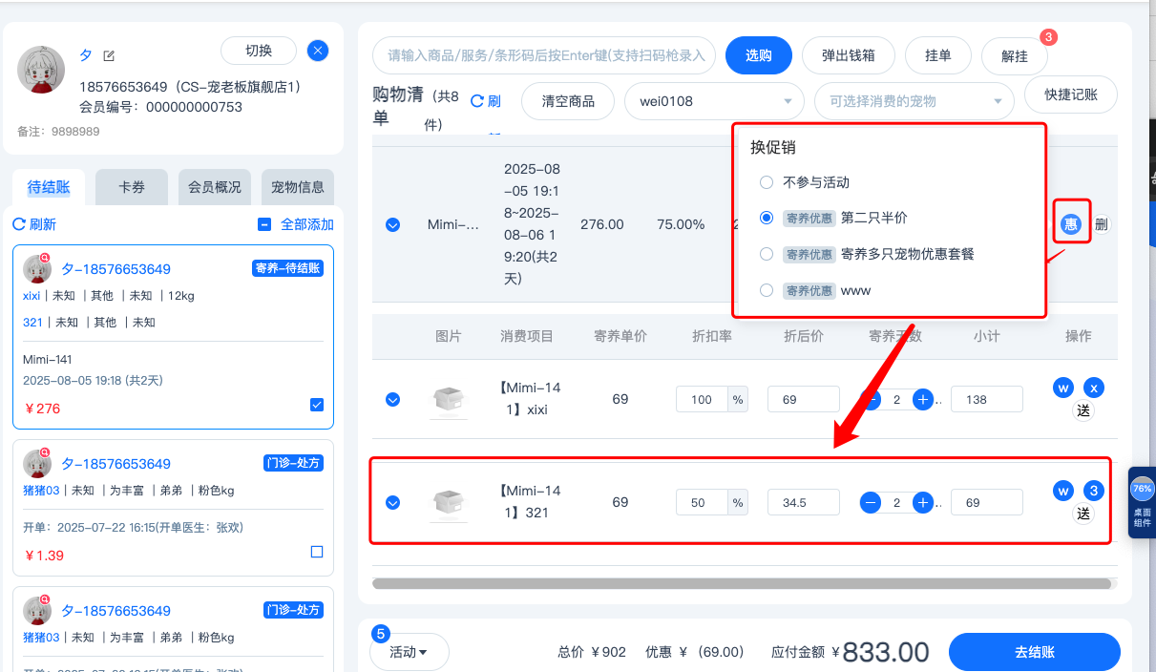Click the 清空商品 button
Screen dimensions: 1156x672
click(x=568, y=101)
